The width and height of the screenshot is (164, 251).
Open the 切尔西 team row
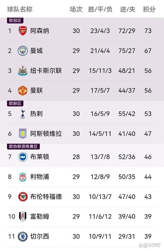click(82, 236)
